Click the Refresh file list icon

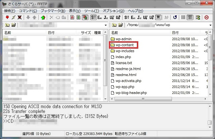click(175, 18)
